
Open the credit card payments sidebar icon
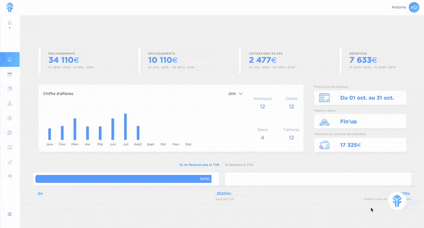10,74
